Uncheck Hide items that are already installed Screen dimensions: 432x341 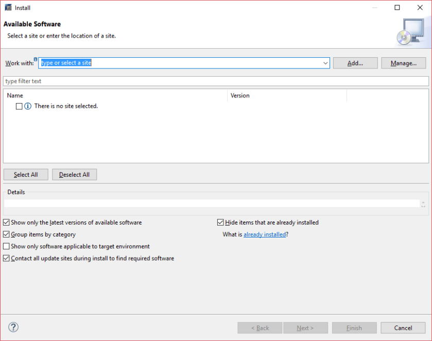click(x=220, y=223)
